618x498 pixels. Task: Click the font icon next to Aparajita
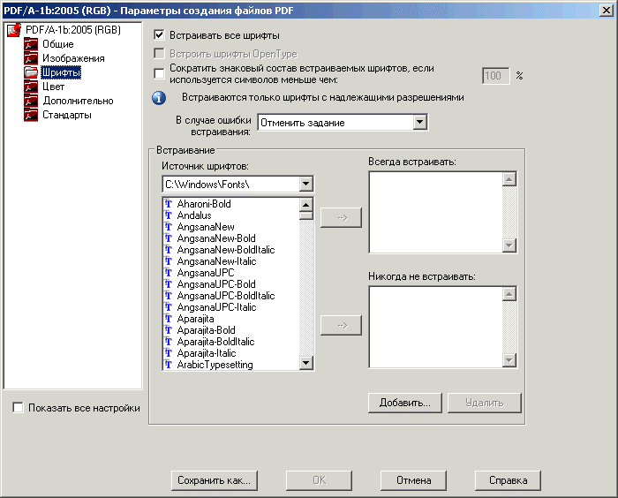[169, 318]
